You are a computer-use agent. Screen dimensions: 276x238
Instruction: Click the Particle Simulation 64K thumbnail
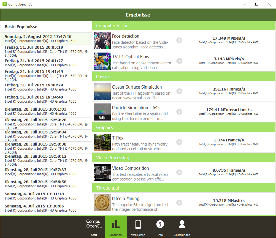click(102, 112)
